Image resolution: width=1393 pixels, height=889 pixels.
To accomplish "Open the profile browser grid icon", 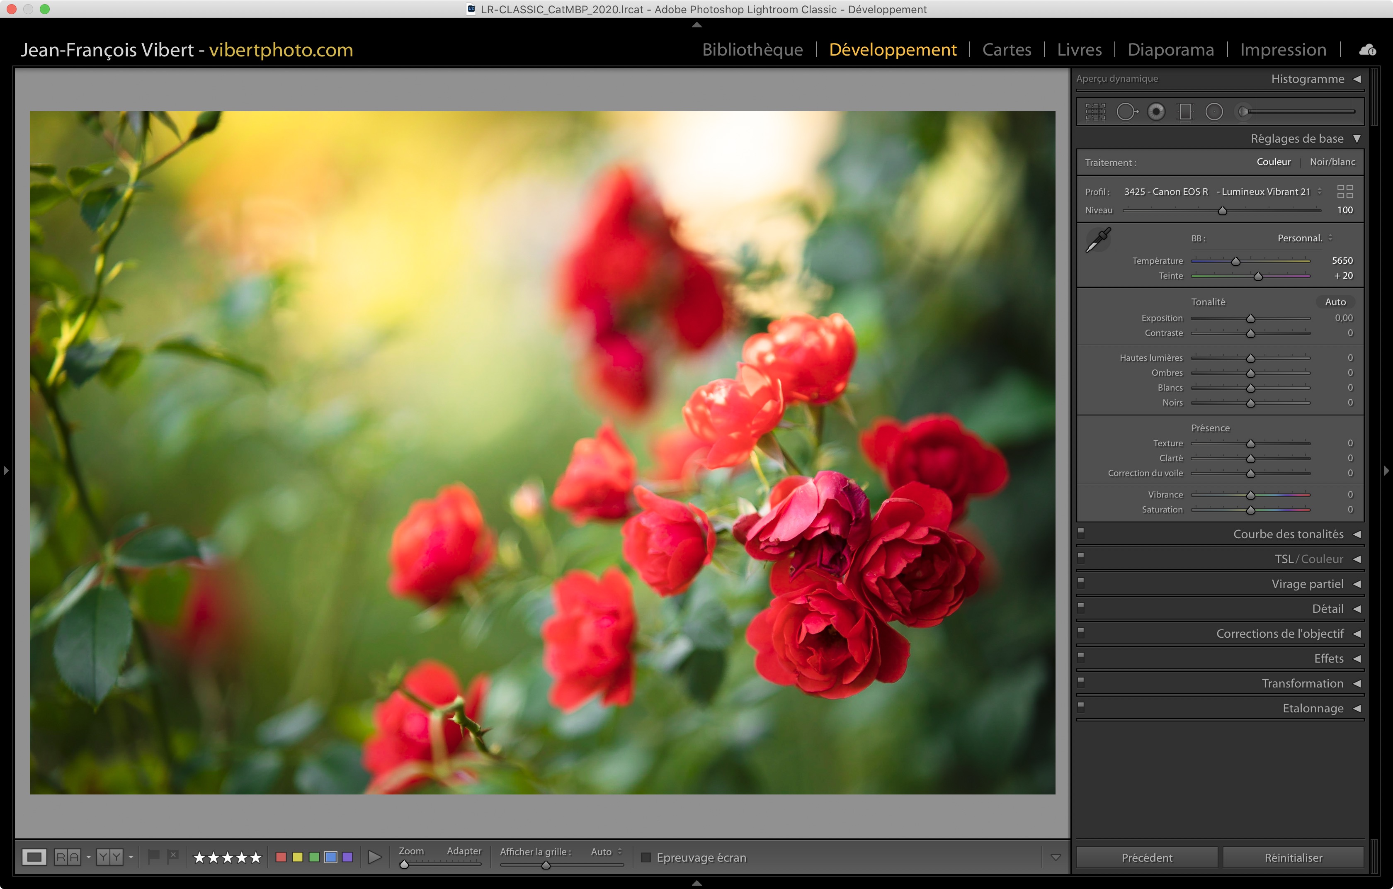I will pyautogui.click(x=1345, y=192).
